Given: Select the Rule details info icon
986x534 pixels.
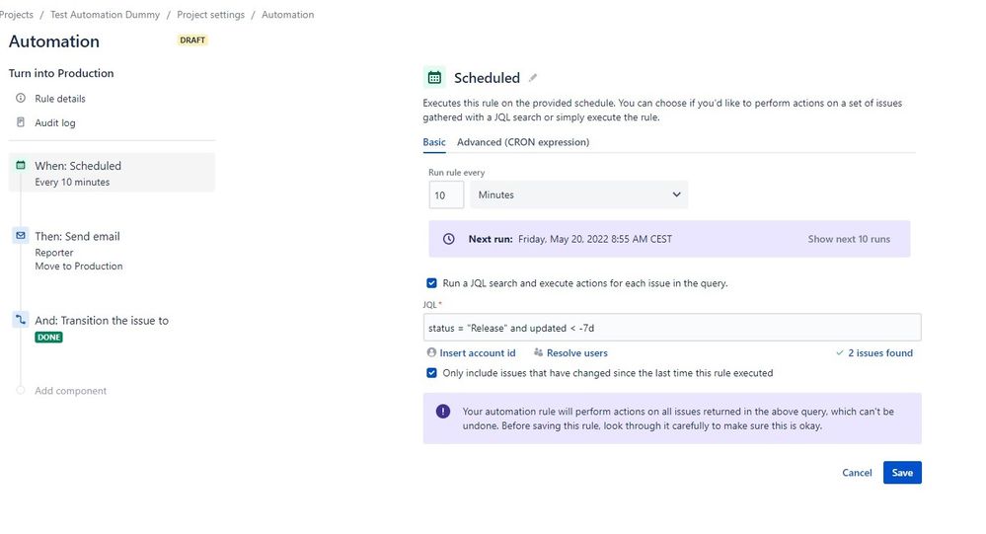Looking at the screenshot, I should coord(21,98).
